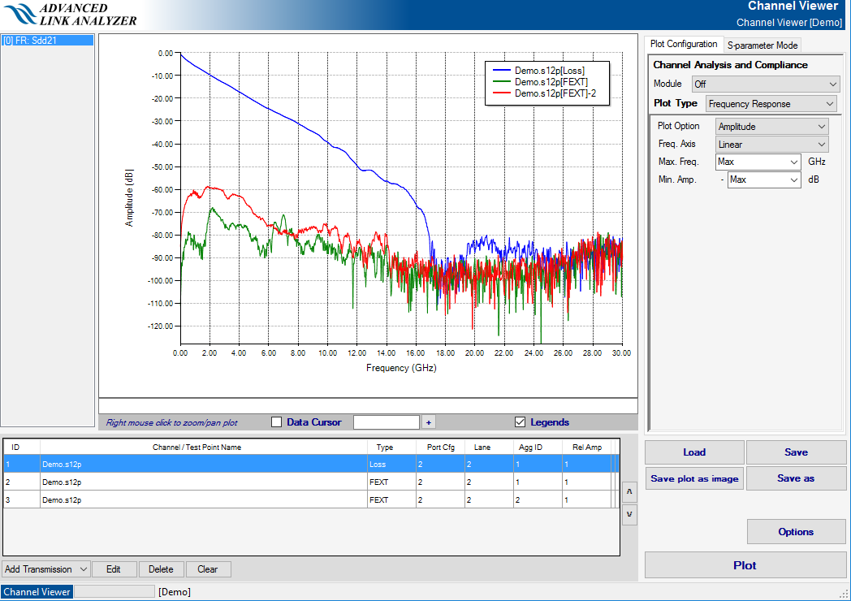The image size is (851, 601).
Task: Expand the Plot Type dropdown
Action: (x=770, y=104)
